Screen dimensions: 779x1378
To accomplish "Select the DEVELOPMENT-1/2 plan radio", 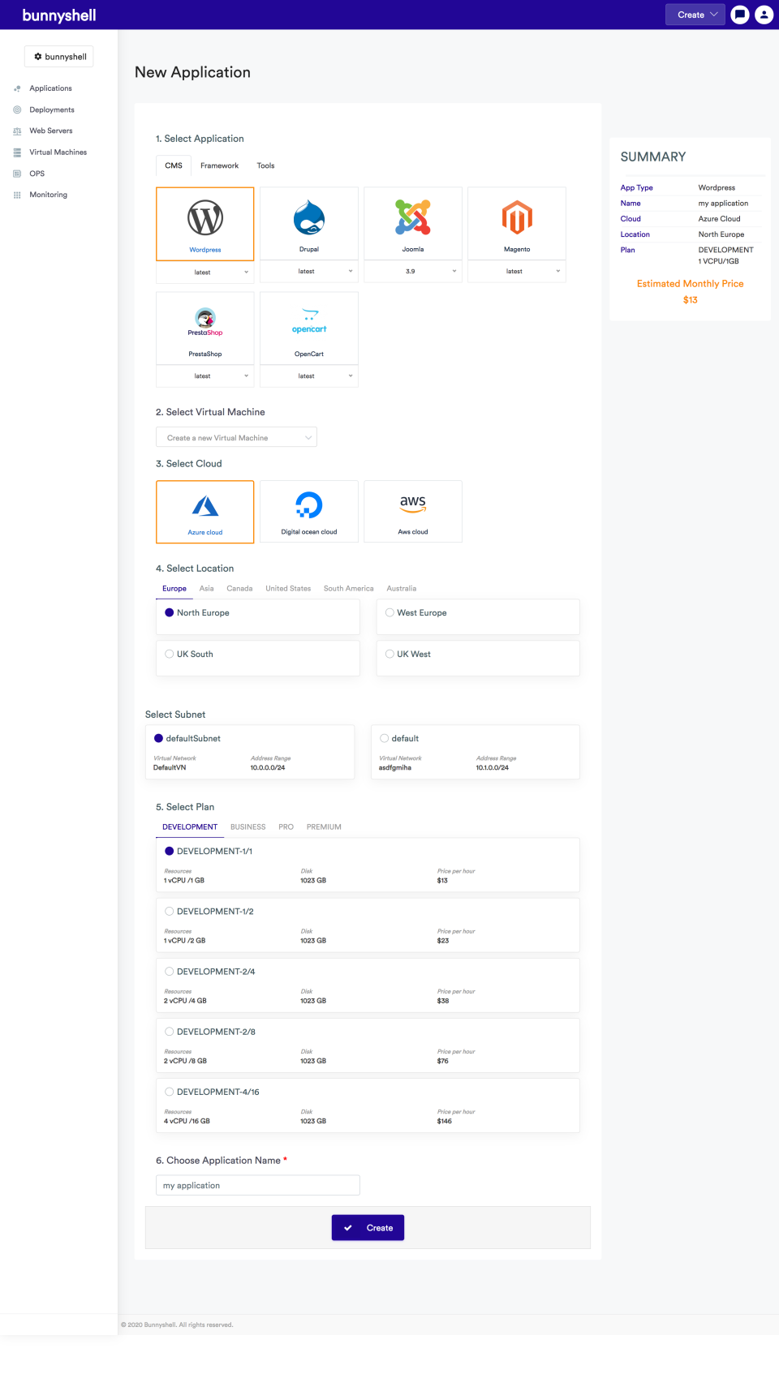I will click(x=170, y=911).
